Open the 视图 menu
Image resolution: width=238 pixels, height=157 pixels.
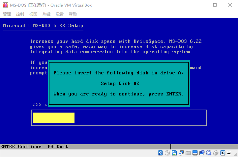tap(33, 14)
